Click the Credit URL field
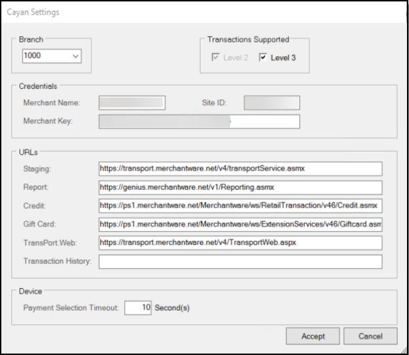The height and width of the screenshot is (355, 409). pos(240,206)
